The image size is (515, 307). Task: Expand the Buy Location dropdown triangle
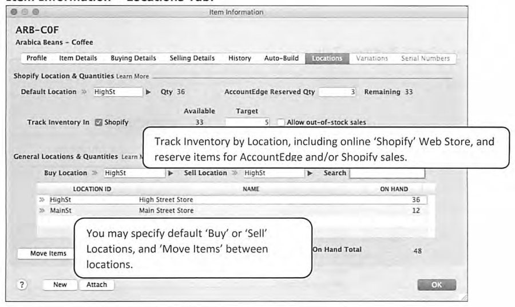(x=171, y=173)
